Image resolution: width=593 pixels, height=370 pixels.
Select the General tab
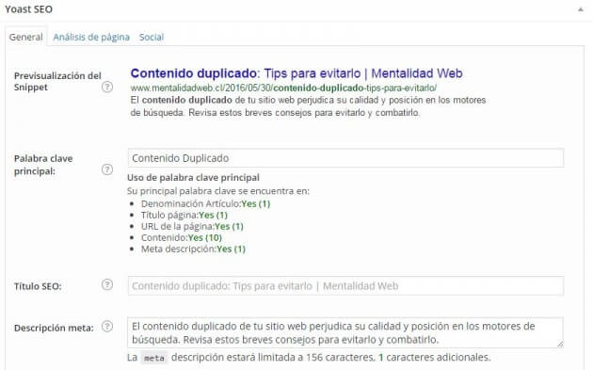(x=26, y=37)
